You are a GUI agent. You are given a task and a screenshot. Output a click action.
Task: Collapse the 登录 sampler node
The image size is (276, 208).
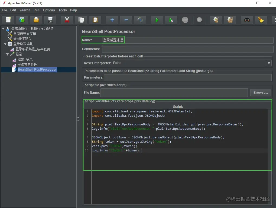pos(7,54)
